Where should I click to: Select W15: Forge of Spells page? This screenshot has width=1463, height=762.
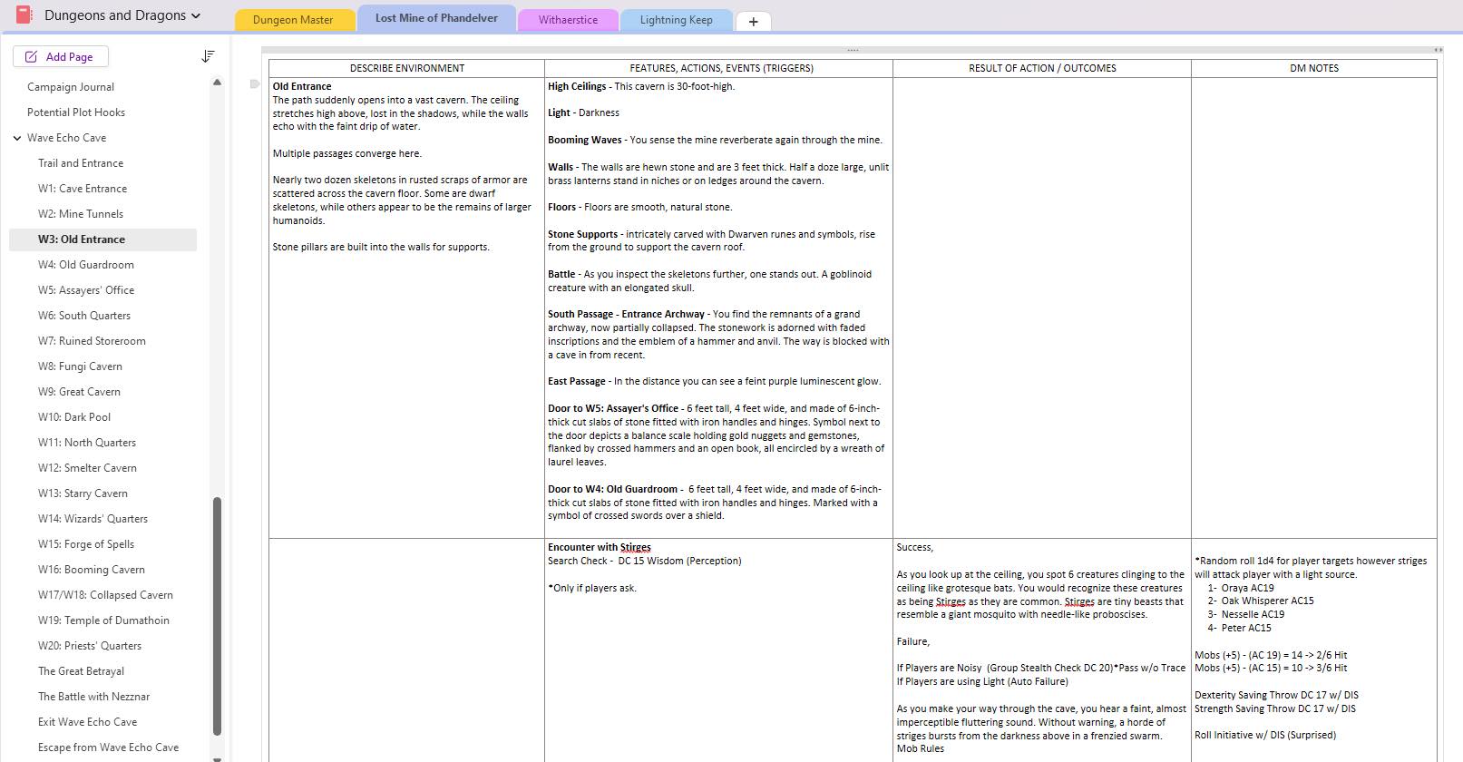[86, 544]
